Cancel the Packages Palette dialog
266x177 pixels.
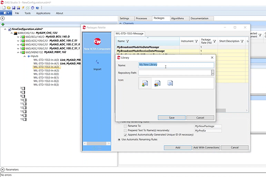coord(235,147)
